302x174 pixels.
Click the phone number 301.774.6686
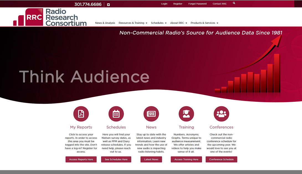click(88, 4)
